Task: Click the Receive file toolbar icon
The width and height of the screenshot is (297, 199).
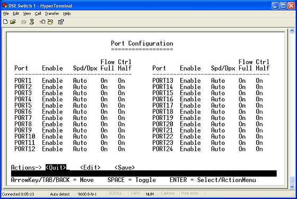Action: (x=50, y=22)
